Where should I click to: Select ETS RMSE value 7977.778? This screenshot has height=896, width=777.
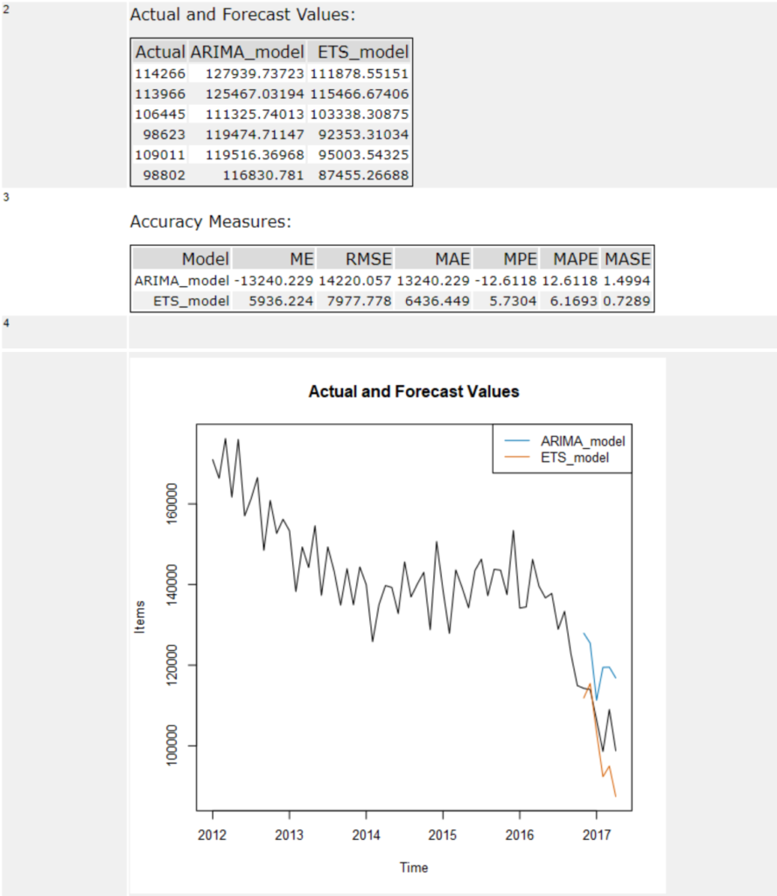pos(359,301)
